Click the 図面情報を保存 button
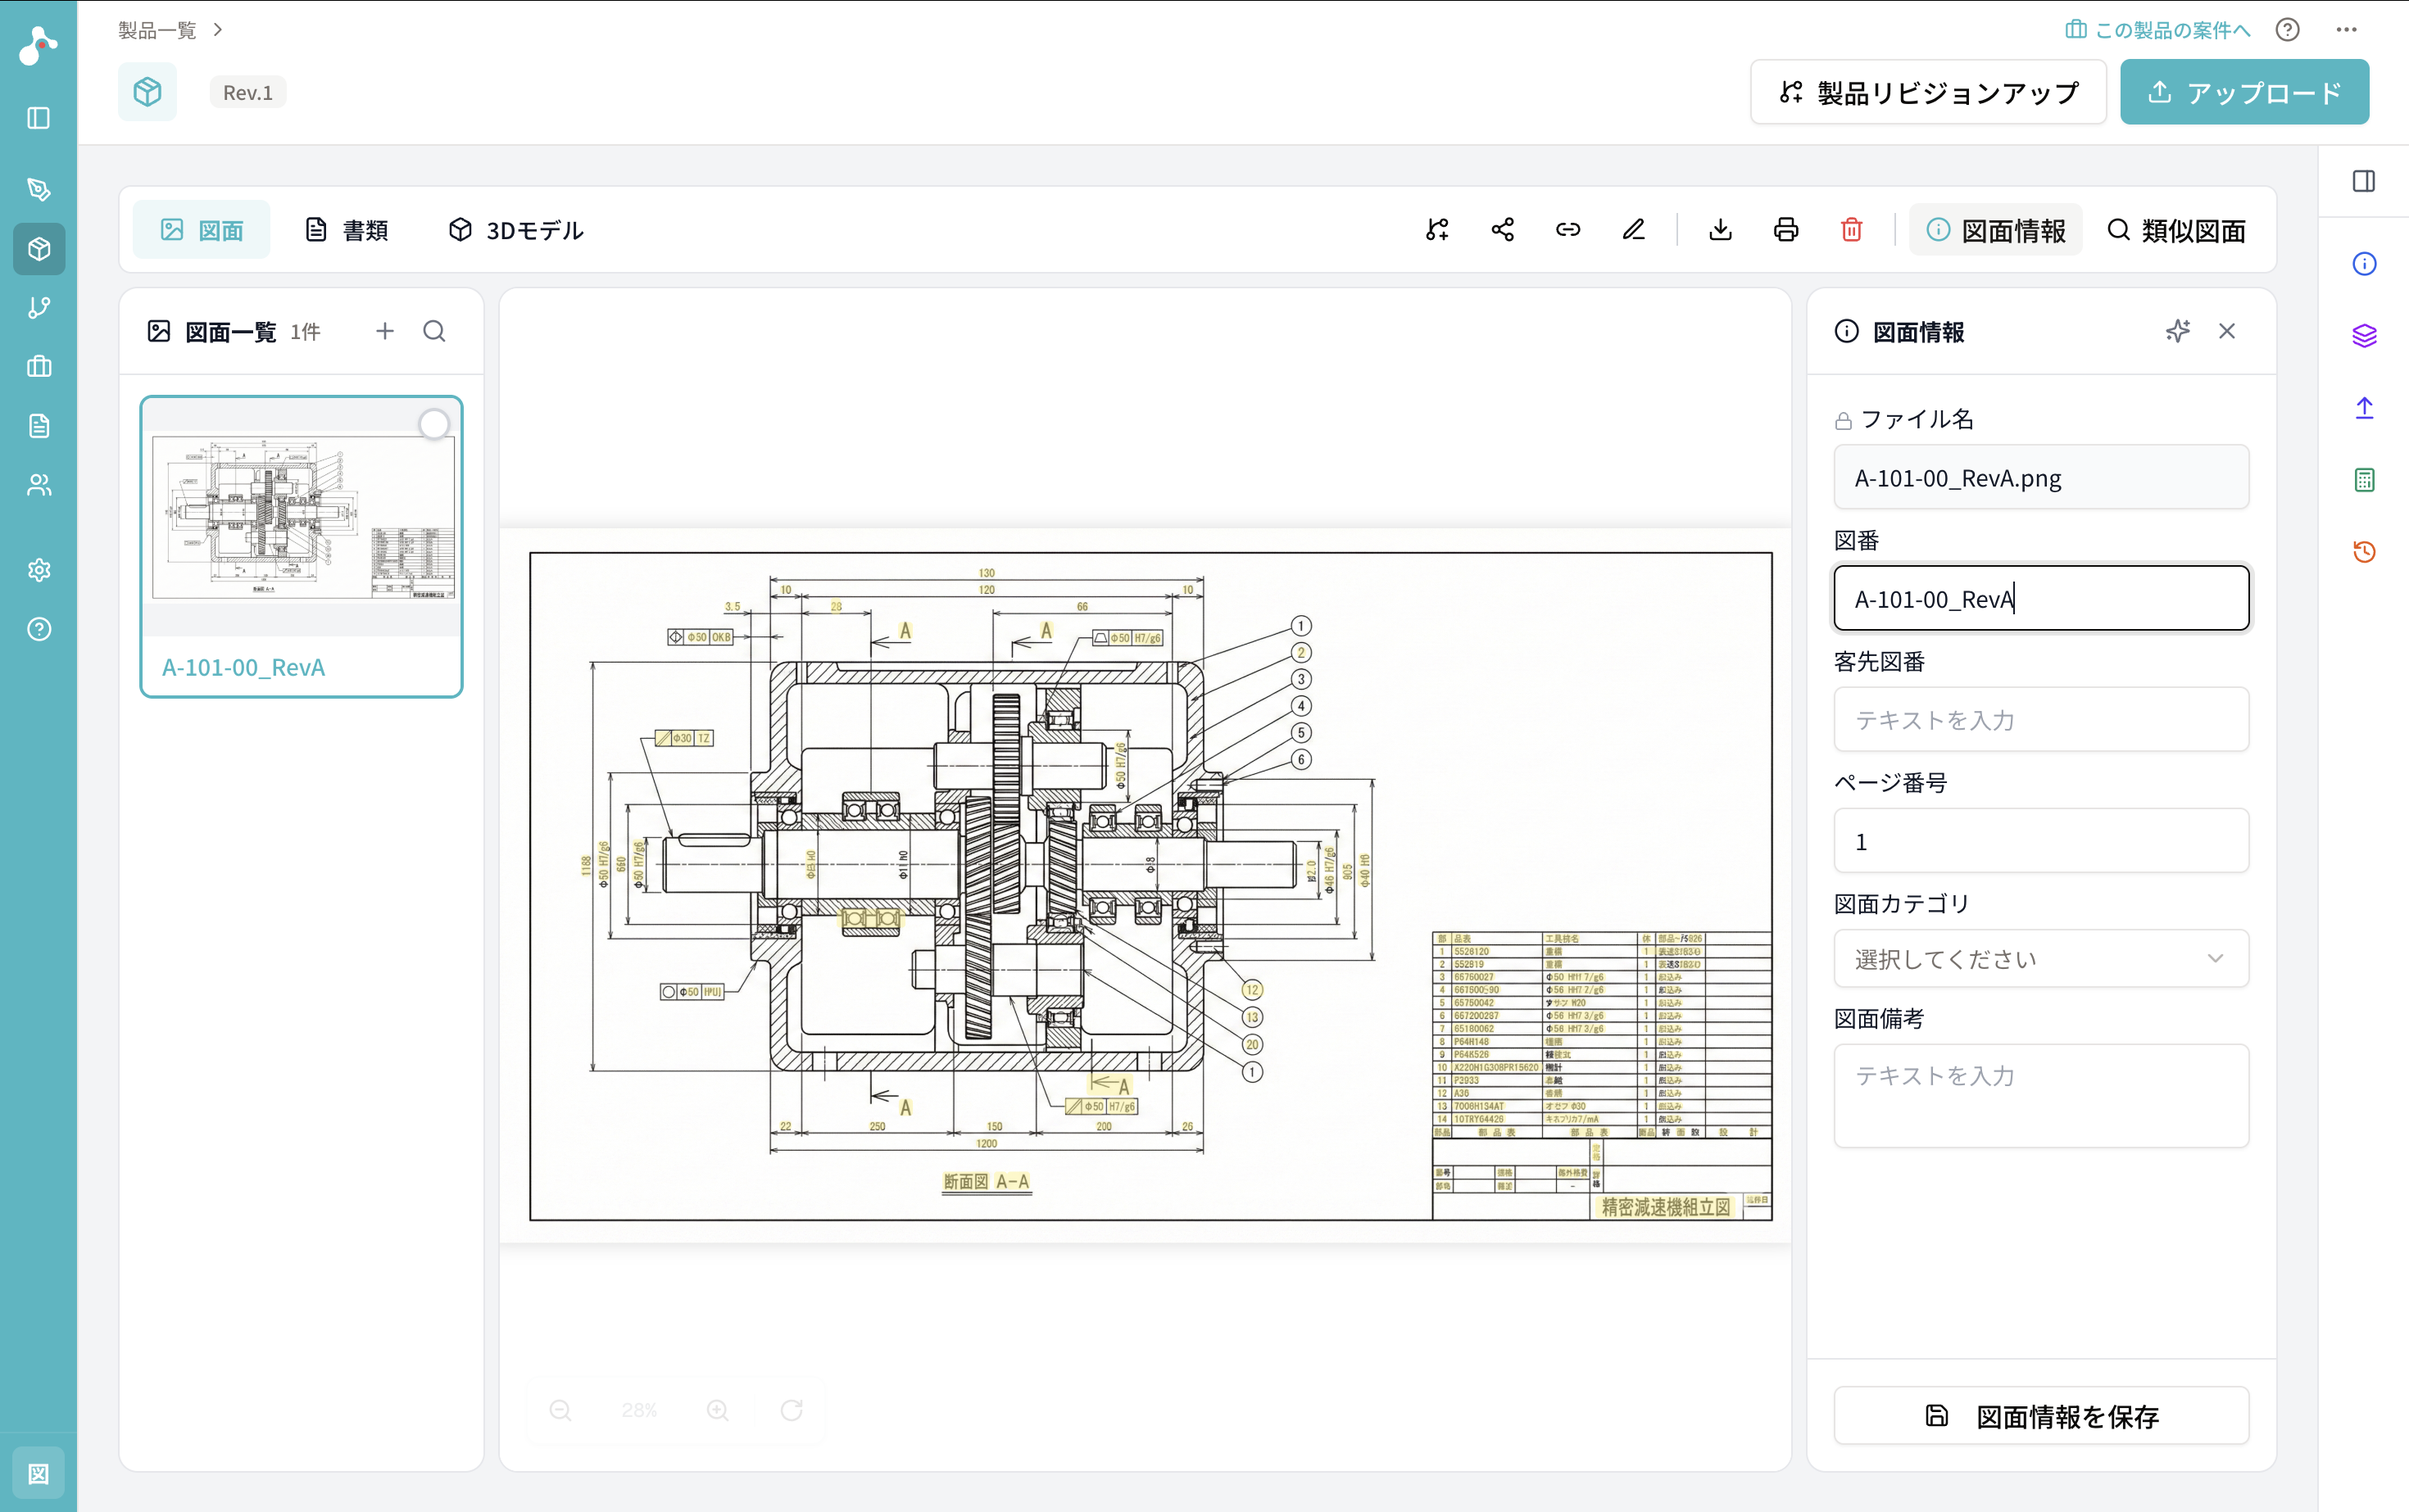 coord(2041,1415)
